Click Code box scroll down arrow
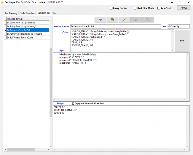193x155 pixels. (172, 50)
